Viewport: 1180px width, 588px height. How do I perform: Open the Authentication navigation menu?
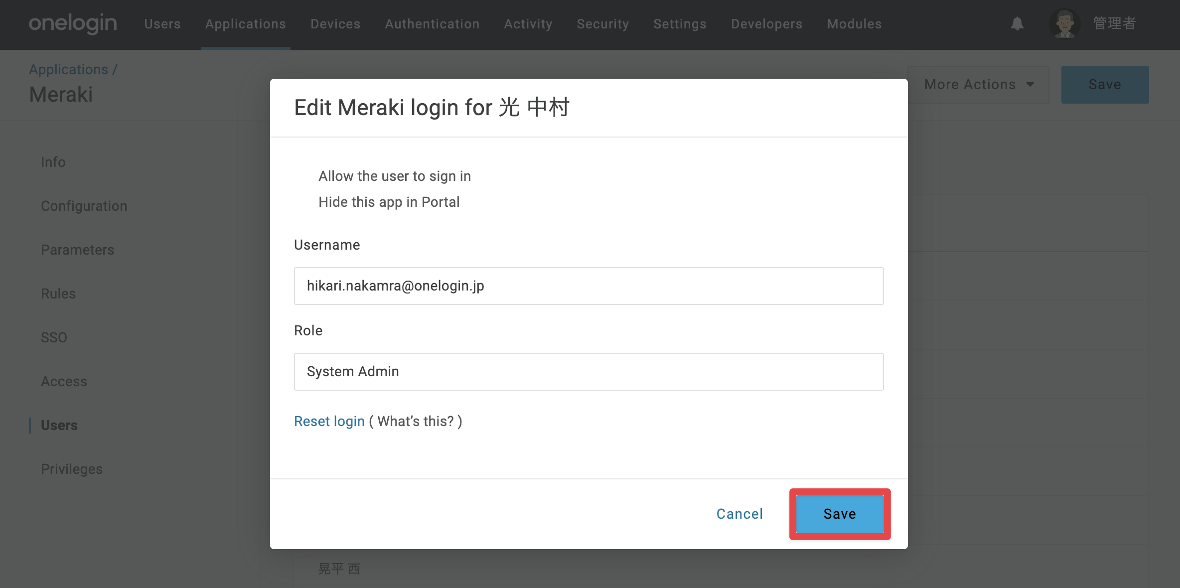click(x=432, y=24)
